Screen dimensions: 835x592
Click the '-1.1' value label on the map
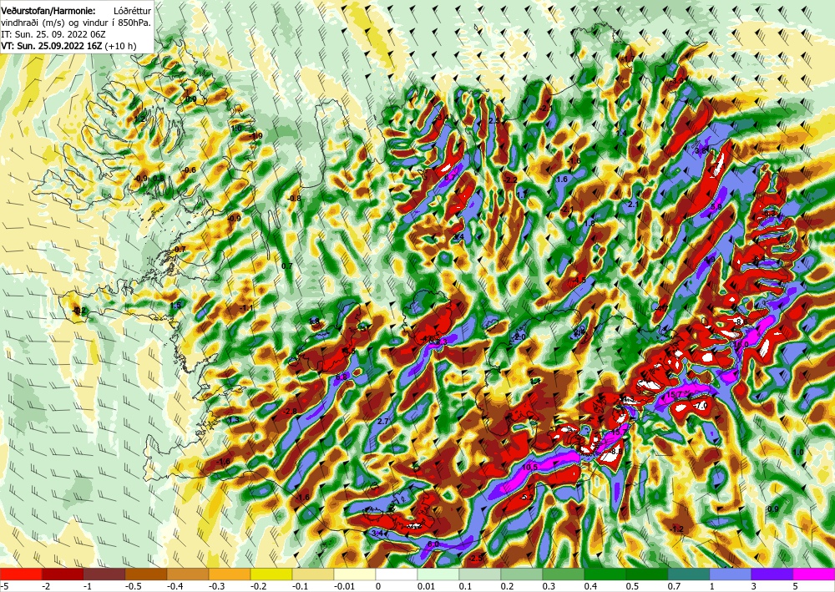coord(246,308)
